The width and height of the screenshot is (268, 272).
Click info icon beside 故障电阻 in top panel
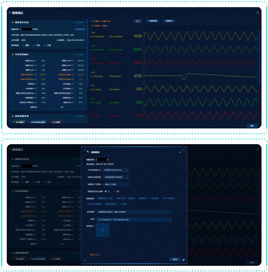click(36, 97)
